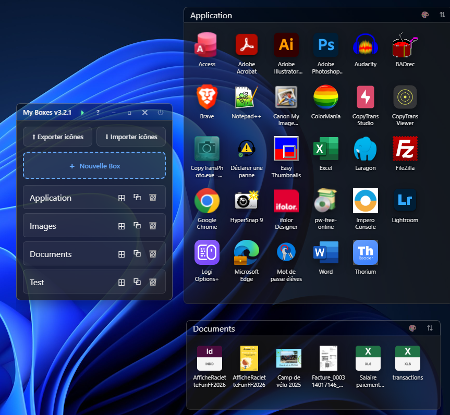Delete the Application box with trash icon
This screenshot has height=415, width=450.
(153, 198)
